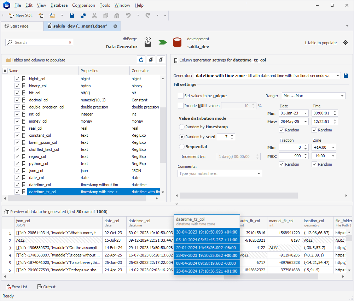Viewport: 354px width, 301px height.
Task: Click the Save icon in toolbar
Action: tap(72, 16)
